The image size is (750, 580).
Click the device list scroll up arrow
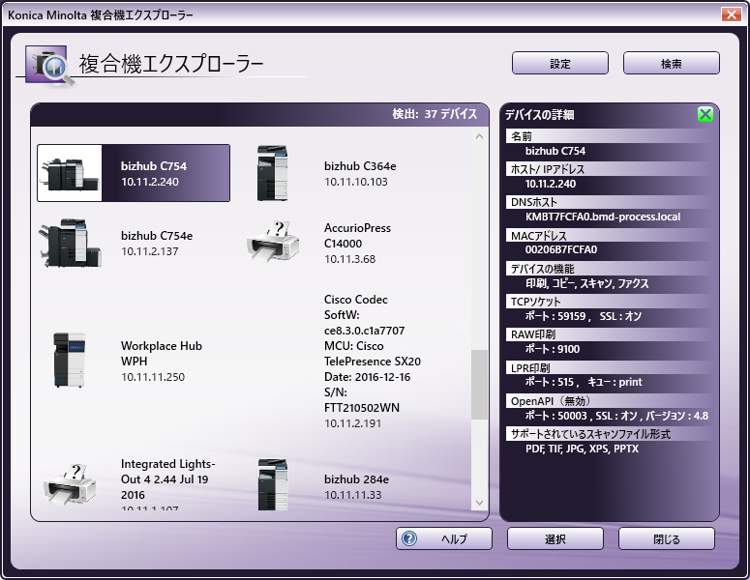click(x=479, y=136)
